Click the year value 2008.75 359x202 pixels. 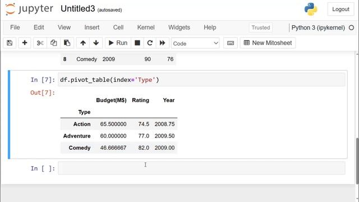tap(164, 124)
